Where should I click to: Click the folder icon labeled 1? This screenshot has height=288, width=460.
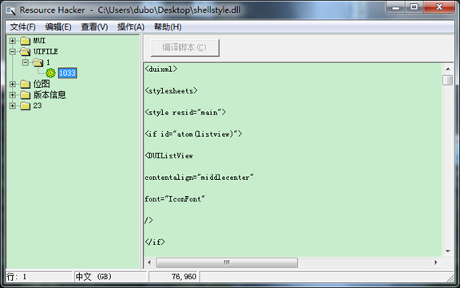coord(38,62)
